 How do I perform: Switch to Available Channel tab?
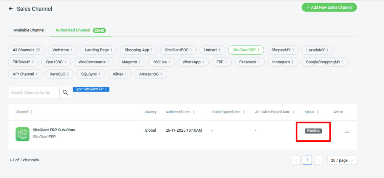coord(29,30)
